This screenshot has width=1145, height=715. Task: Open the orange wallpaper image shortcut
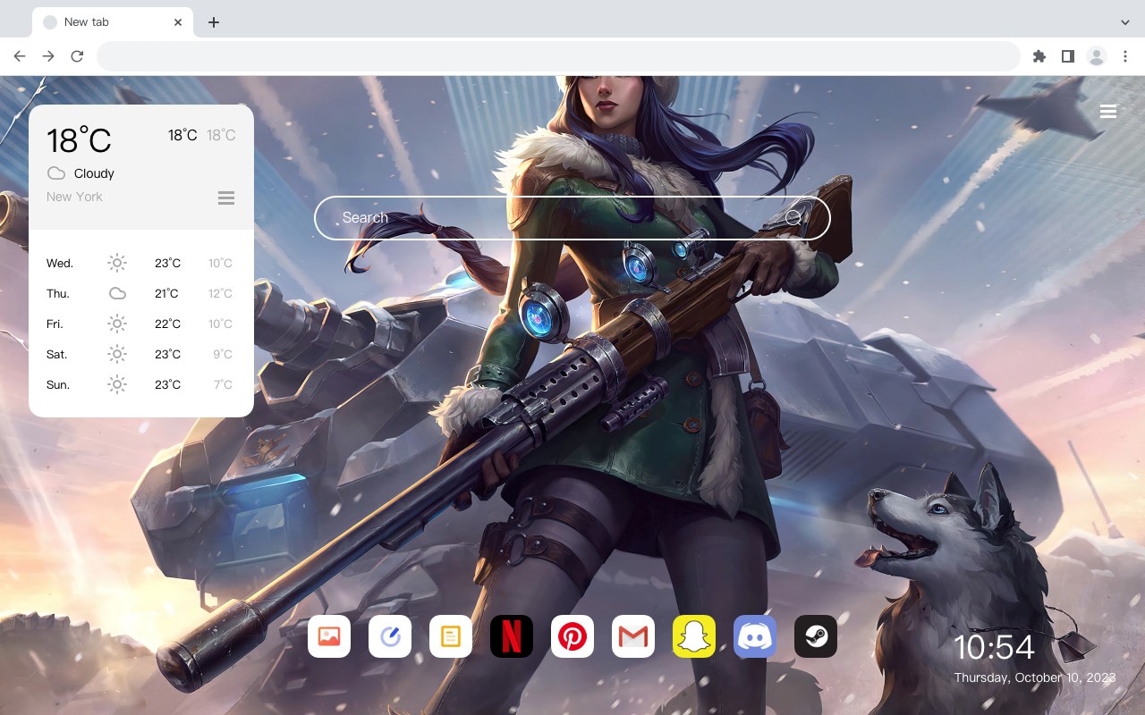(329, 636)
